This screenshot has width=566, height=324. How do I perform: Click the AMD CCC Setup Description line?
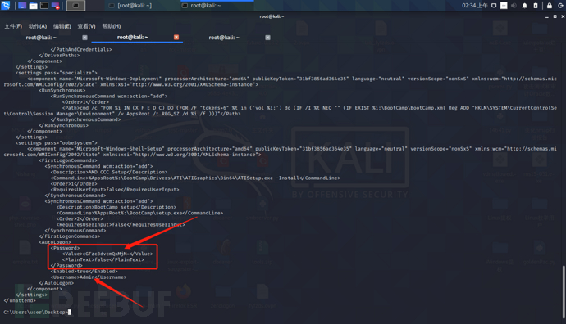point(108,172)
